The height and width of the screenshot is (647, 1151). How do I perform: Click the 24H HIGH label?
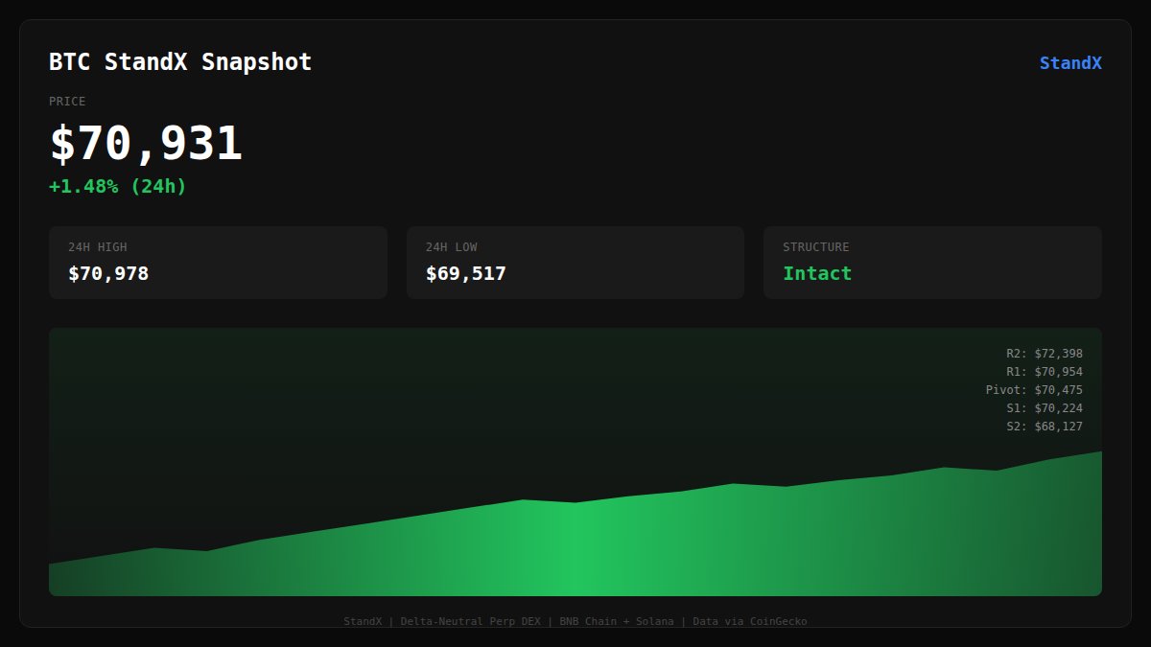97,247
